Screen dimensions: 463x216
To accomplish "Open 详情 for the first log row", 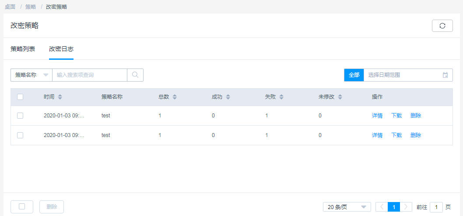I will pos(377,116).
